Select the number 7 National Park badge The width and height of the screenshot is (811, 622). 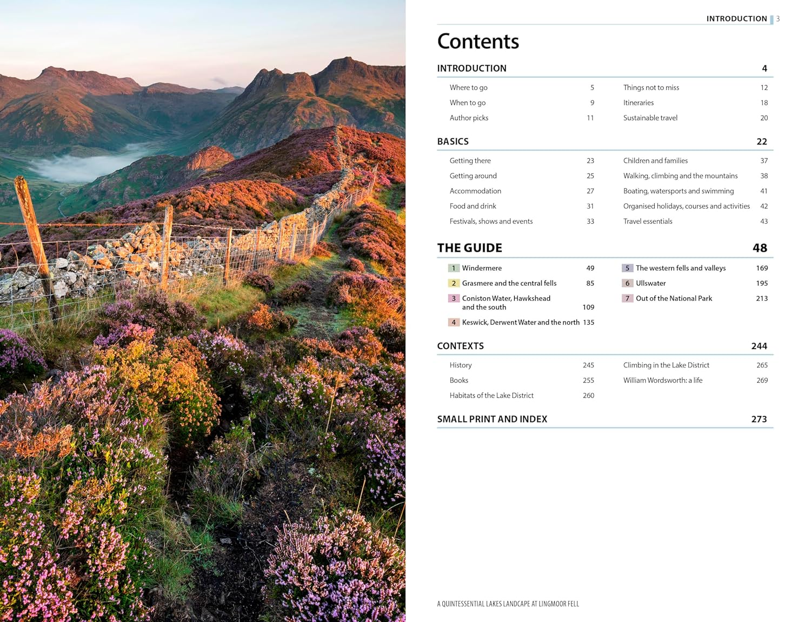pos(627,298)
